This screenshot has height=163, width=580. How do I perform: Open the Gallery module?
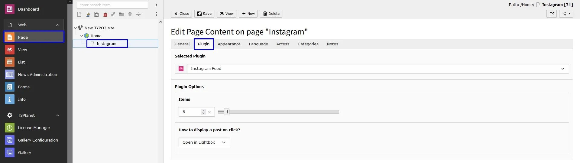(x=34, y=152)
